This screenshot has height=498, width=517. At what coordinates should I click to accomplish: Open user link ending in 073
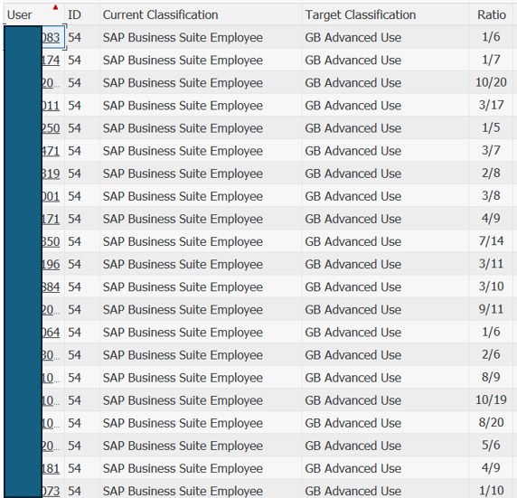click(x=51, y=491)
